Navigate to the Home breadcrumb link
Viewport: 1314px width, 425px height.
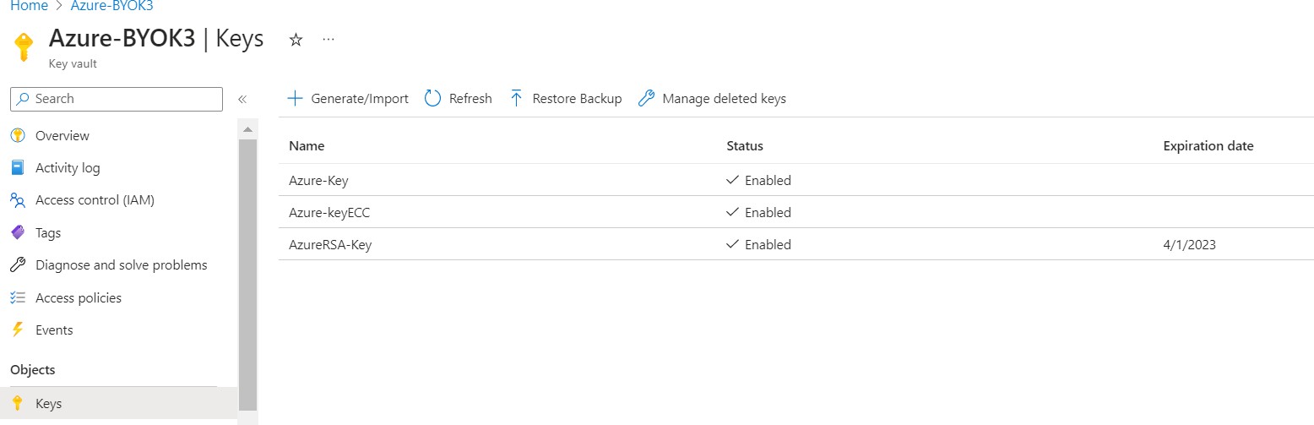point(29,5)
